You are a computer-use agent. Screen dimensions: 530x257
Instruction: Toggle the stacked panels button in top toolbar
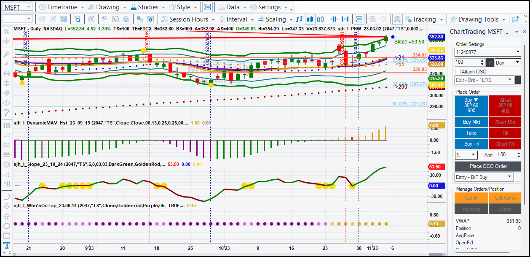pos(207,7)
